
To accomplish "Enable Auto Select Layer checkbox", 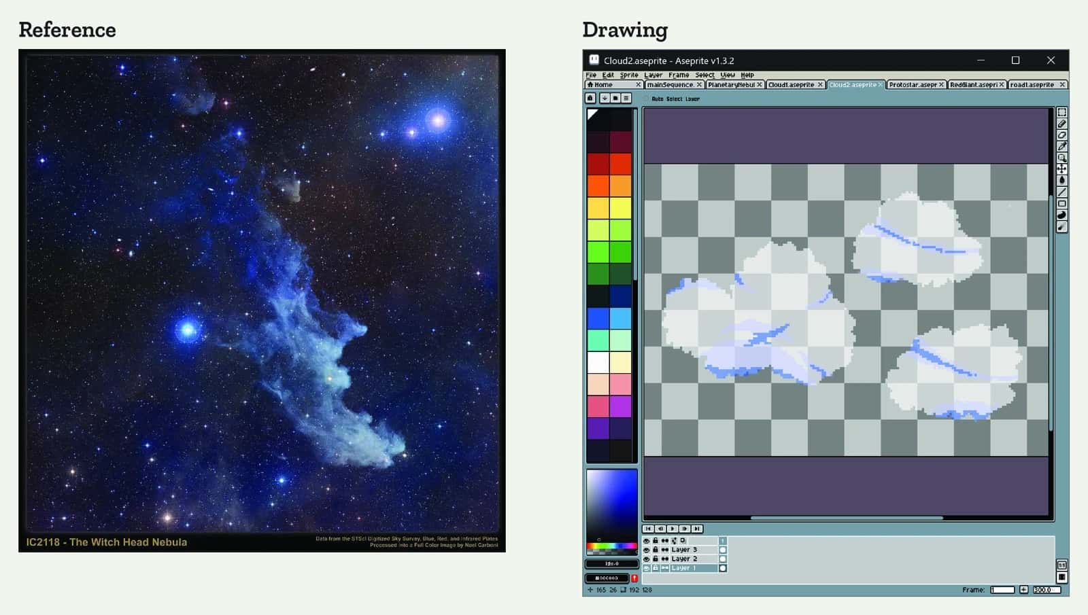I will 646,99.
